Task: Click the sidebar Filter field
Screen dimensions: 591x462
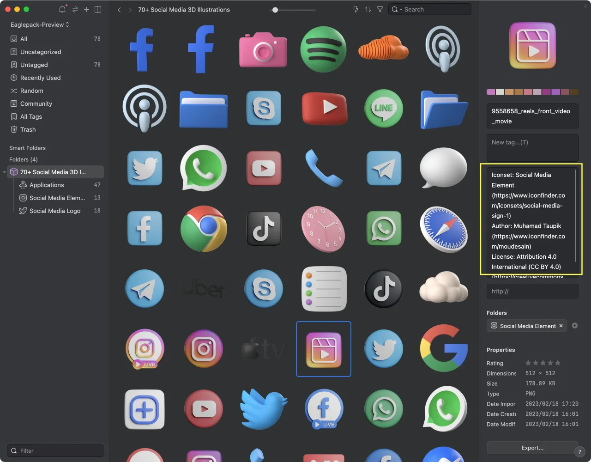Action: pyautogui.click(x=55, y=450)
